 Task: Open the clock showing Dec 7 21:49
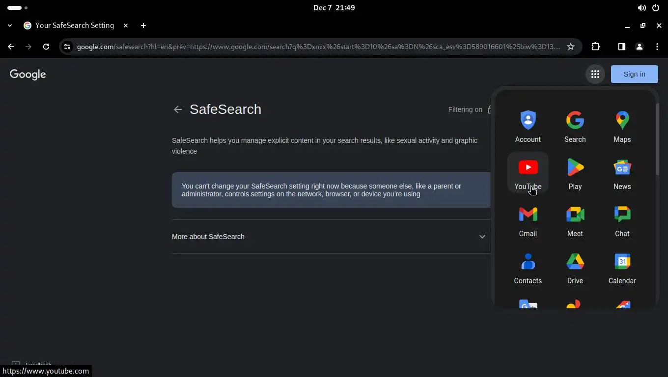point(334,8)
